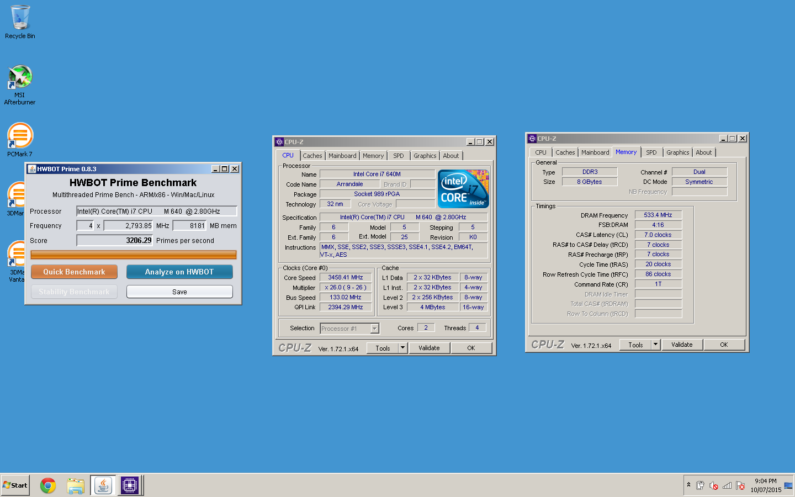Click the Code Name value Arrandale
The height and width of the screenshot is (497, 795).
pyautogui.click(x=350, y=184)
